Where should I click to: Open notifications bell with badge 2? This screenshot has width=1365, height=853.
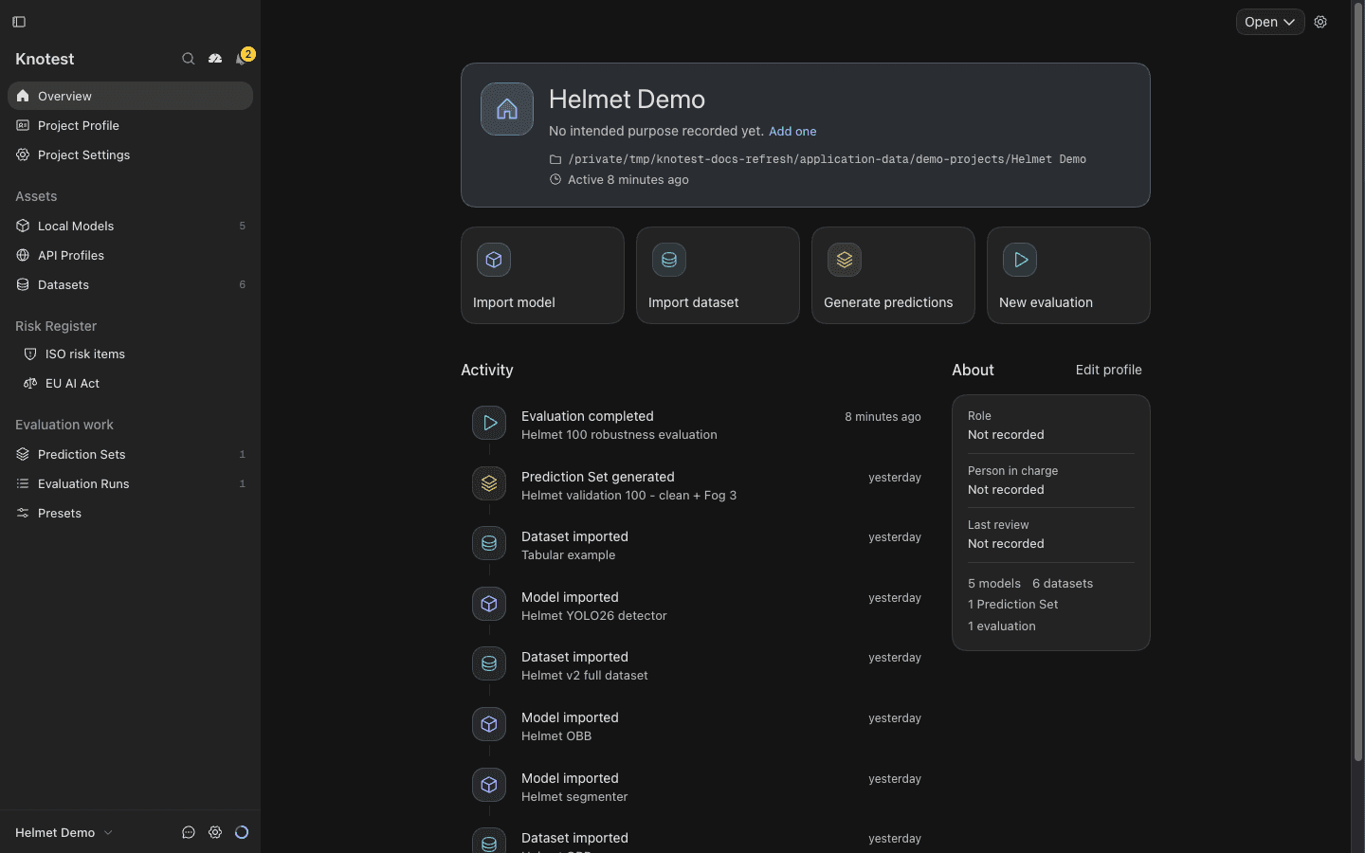[243, 58]
